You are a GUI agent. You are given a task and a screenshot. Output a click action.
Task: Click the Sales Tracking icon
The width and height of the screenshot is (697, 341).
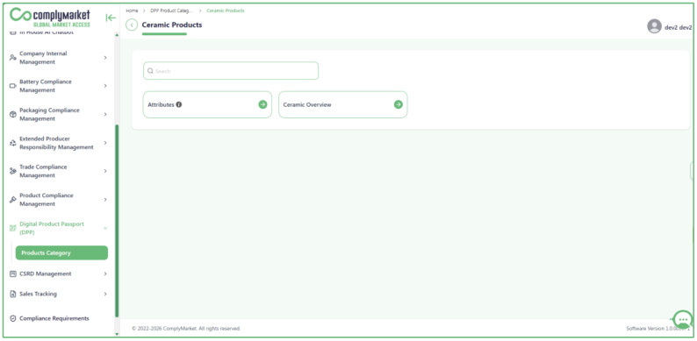[13, 294]
